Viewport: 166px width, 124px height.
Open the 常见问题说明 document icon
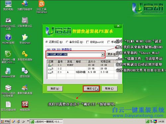pyautogui.click(x=8, y=106)
